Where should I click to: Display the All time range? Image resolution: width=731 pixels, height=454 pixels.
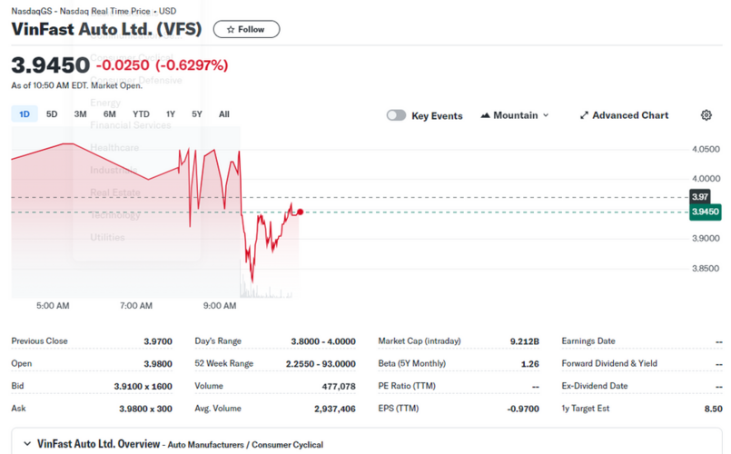(224, 114)
